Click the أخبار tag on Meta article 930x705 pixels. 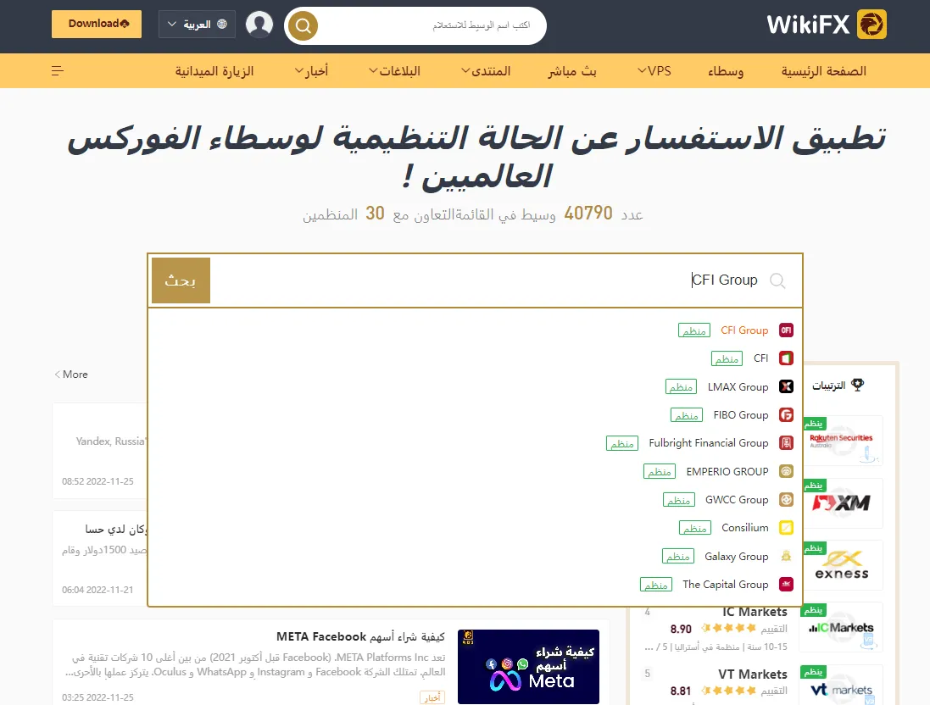(x=432, y=697)
